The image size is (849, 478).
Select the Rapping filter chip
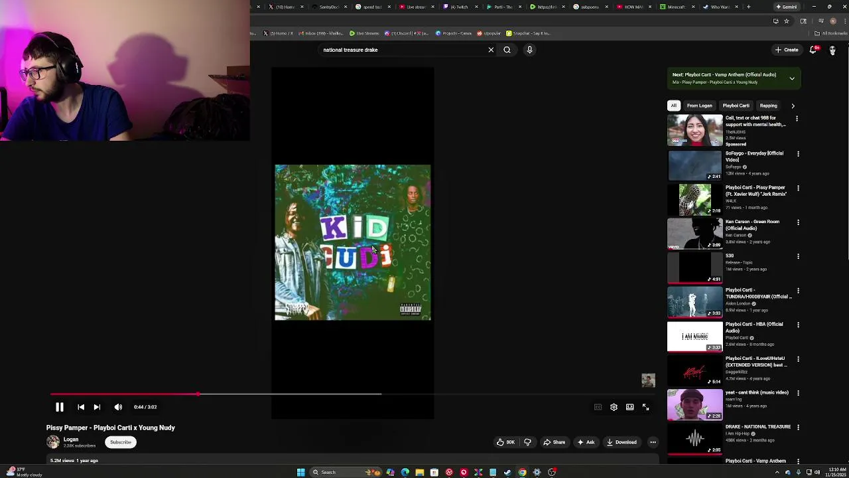coord(768,106)
